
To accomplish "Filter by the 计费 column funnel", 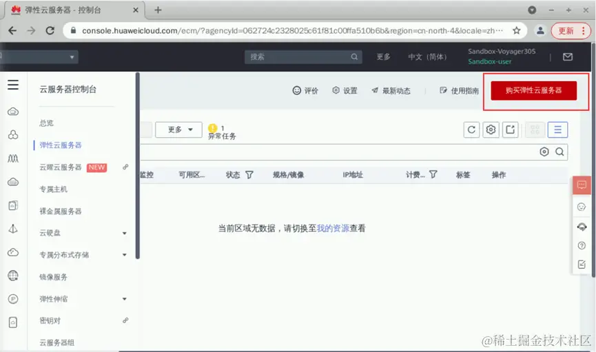I will (x=433, y=174).
